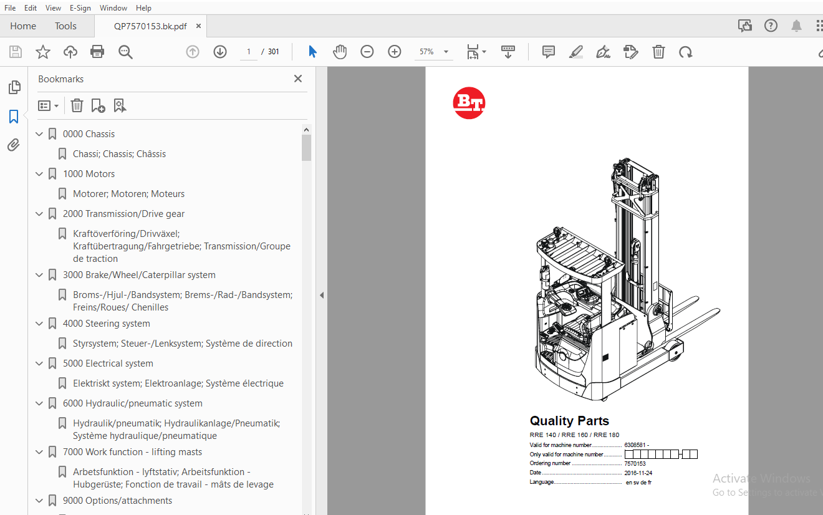Toggle the Bookmarks panel icon in sidebar

(14, 117)
